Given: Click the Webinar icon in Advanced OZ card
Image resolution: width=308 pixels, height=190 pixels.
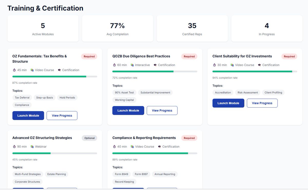Looking at the screenshot, I should [32, 147].
